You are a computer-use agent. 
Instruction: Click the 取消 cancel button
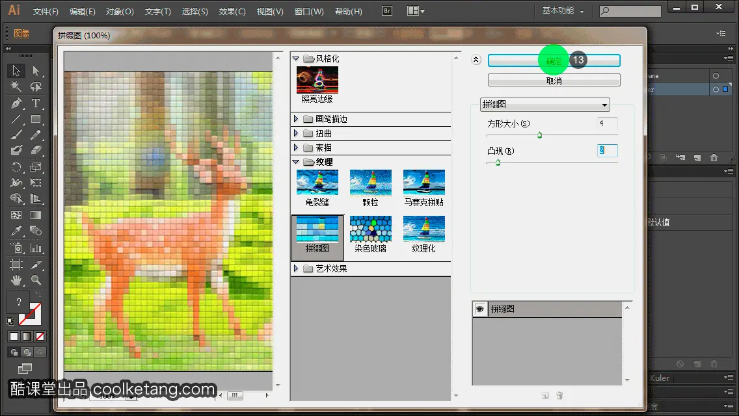click(x=554, y=81)
